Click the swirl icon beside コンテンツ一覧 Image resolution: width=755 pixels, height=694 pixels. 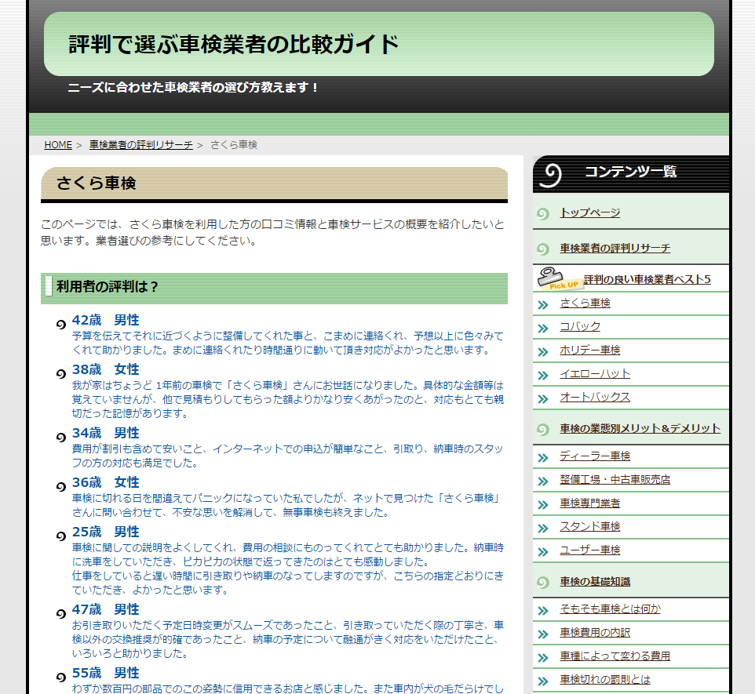pos(552,175)
